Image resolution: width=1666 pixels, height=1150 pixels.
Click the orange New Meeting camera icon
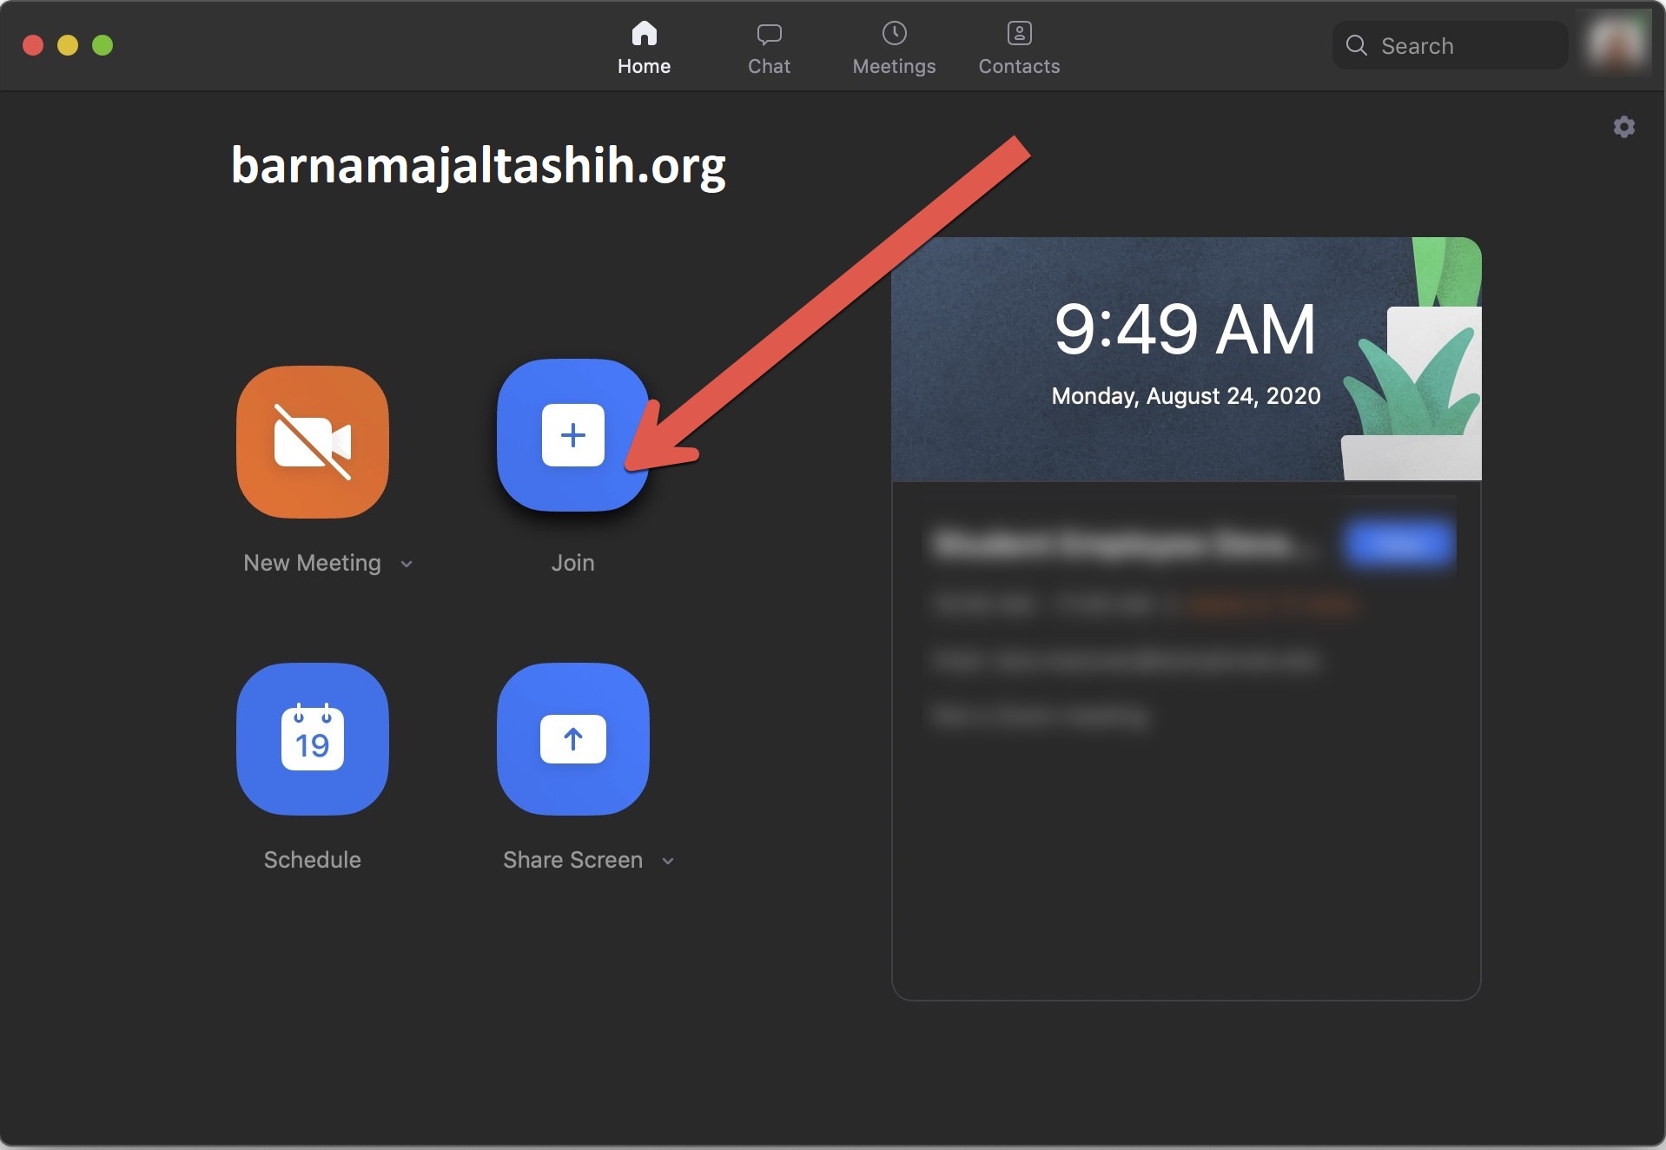pyautogui.click(x=313, y=442)
